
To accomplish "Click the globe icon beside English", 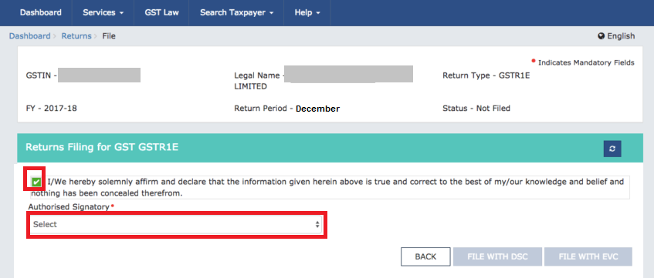I will click(601, 36).
